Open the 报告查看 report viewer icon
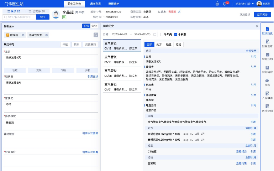 click(267, 43)
